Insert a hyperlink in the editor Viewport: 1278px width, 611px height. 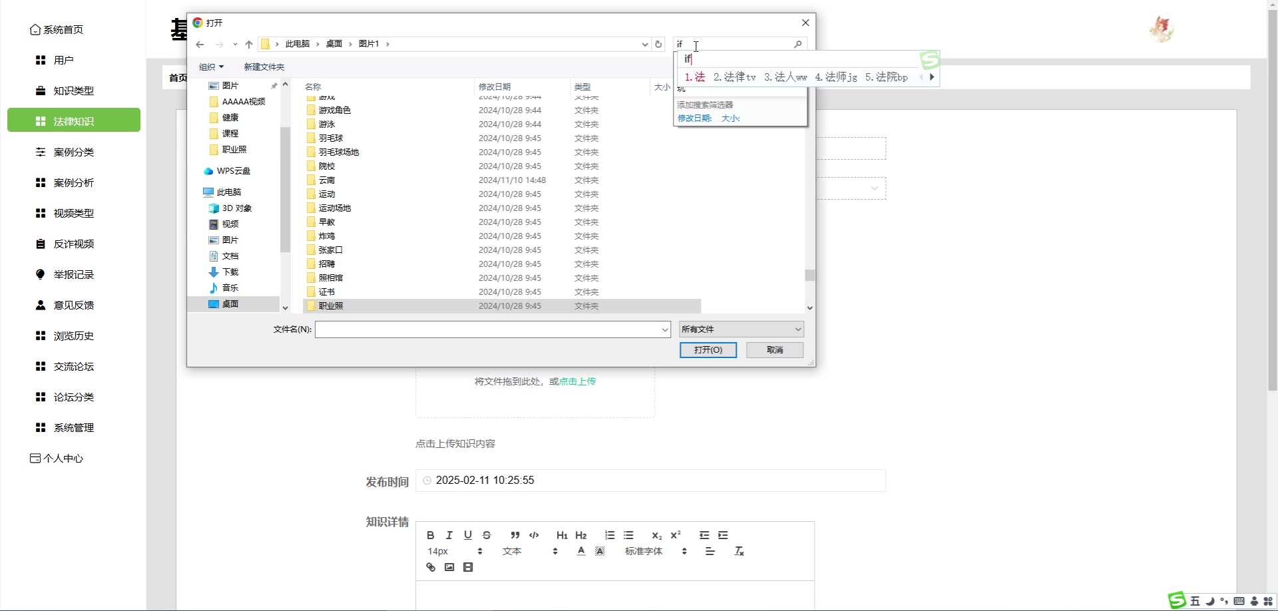point(431,567)
